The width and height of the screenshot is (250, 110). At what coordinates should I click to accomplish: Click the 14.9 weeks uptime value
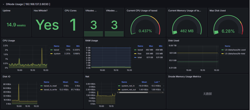(x=16, y=25)
